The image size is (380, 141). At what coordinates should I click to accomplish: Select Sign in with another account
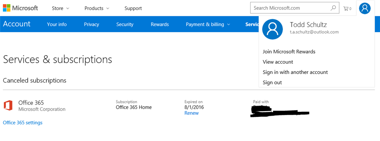(295, 72)
